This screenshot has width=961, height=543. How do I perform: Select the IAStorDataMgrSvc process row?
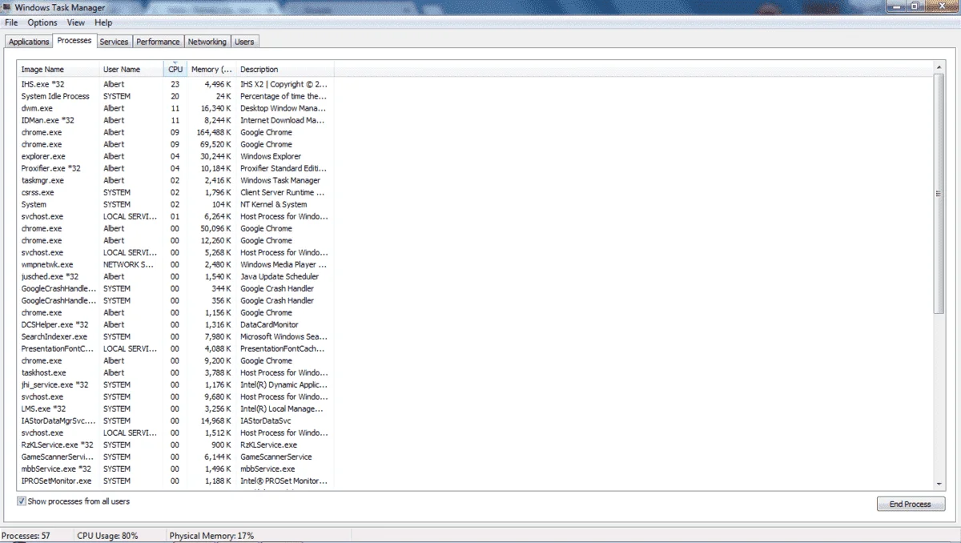[175, 420]
